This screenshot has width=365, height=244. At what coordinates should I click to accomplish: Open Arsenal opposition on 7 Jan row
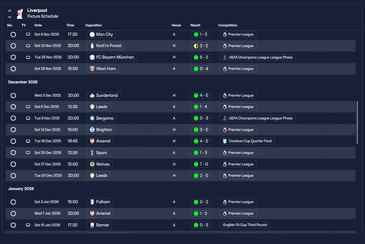[100, 213]
